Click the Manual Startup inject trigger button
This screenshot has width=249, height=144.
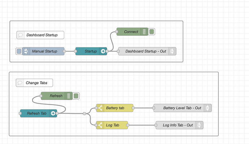19,51
